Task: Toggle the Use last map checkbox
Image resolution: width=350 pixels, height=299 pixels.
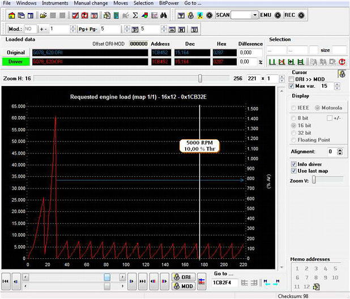Action: pyautogui.click(x=293, y=170)
